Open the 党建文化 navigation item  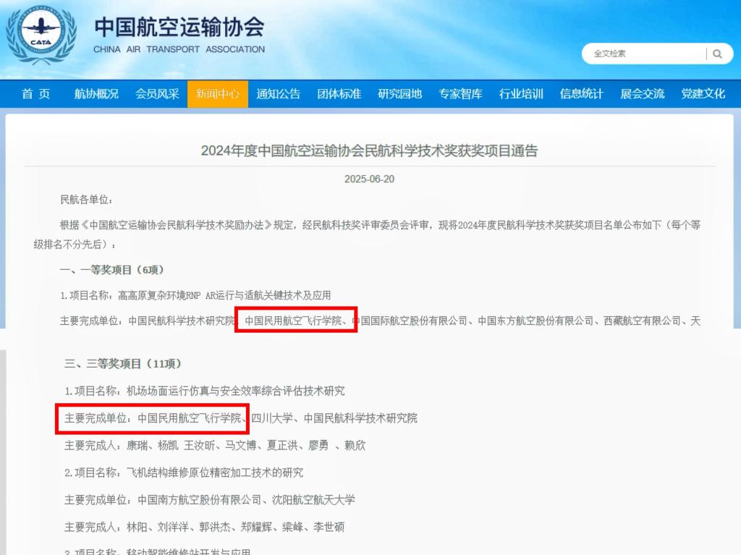703,93
